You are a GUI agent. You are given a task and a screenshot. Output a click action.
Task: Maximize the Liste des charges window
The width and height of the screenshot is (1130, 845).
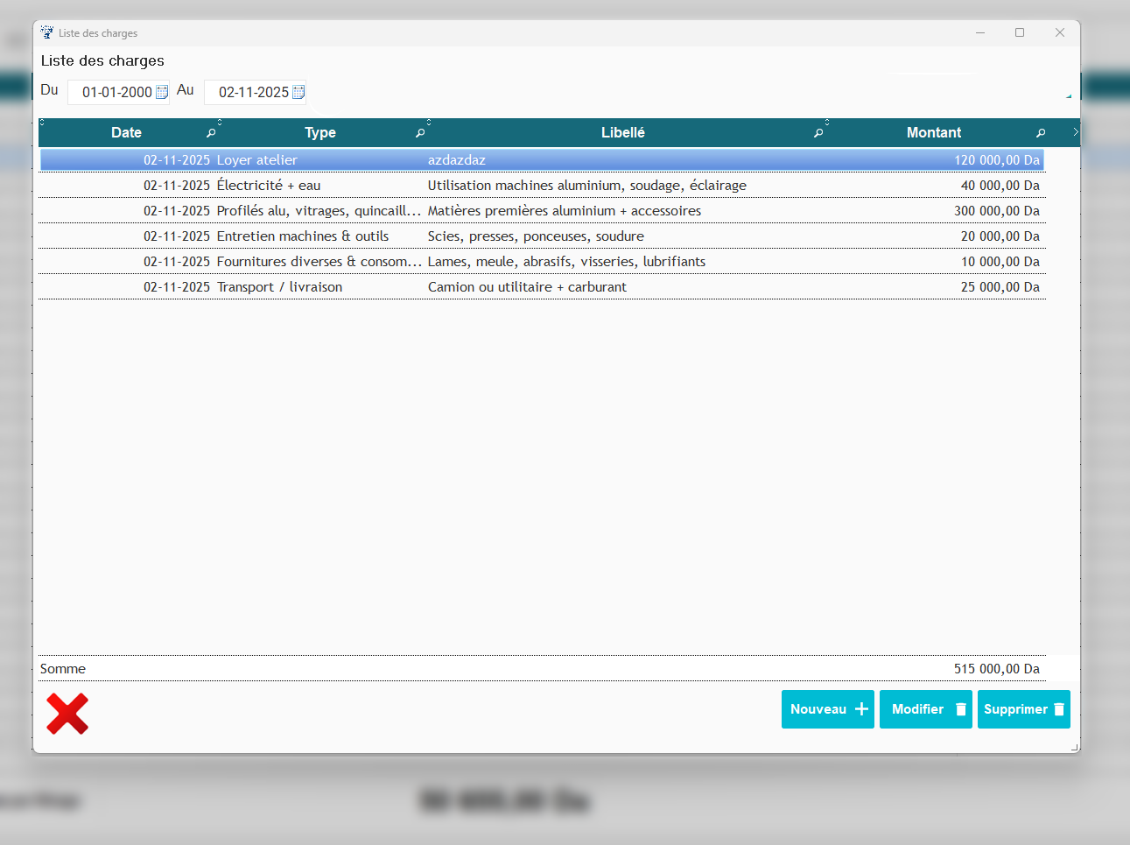point(1020,32)
